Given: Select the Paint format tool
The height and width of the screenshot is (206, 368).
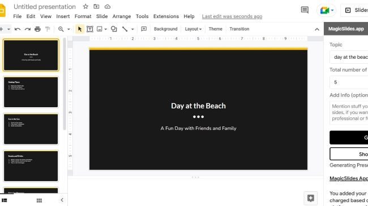Looking at the screenshot, I should tap(48, 29).
